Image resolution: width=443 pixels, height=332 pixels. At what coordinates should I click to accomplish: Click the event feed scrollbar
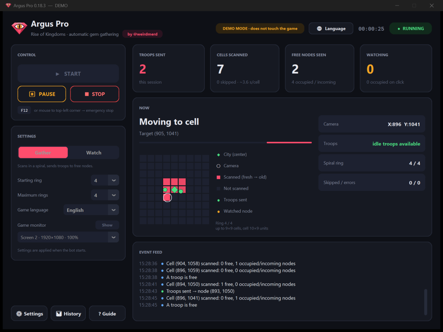[426, 302]
